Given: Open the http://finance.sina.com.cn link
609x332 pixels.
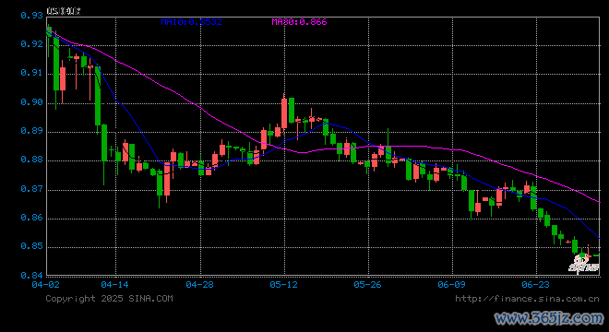Looking at the screenshot, I should pos(527,299).
